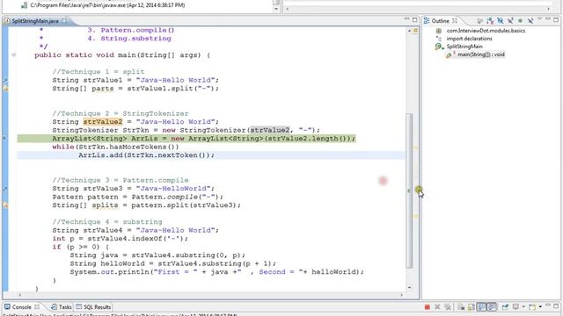Close the Console view tab

[x=37, y=307]
